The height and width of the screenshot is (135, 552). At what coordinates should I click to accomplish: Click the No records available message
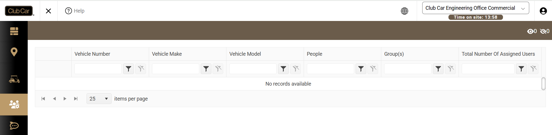[x=288, y=84]
